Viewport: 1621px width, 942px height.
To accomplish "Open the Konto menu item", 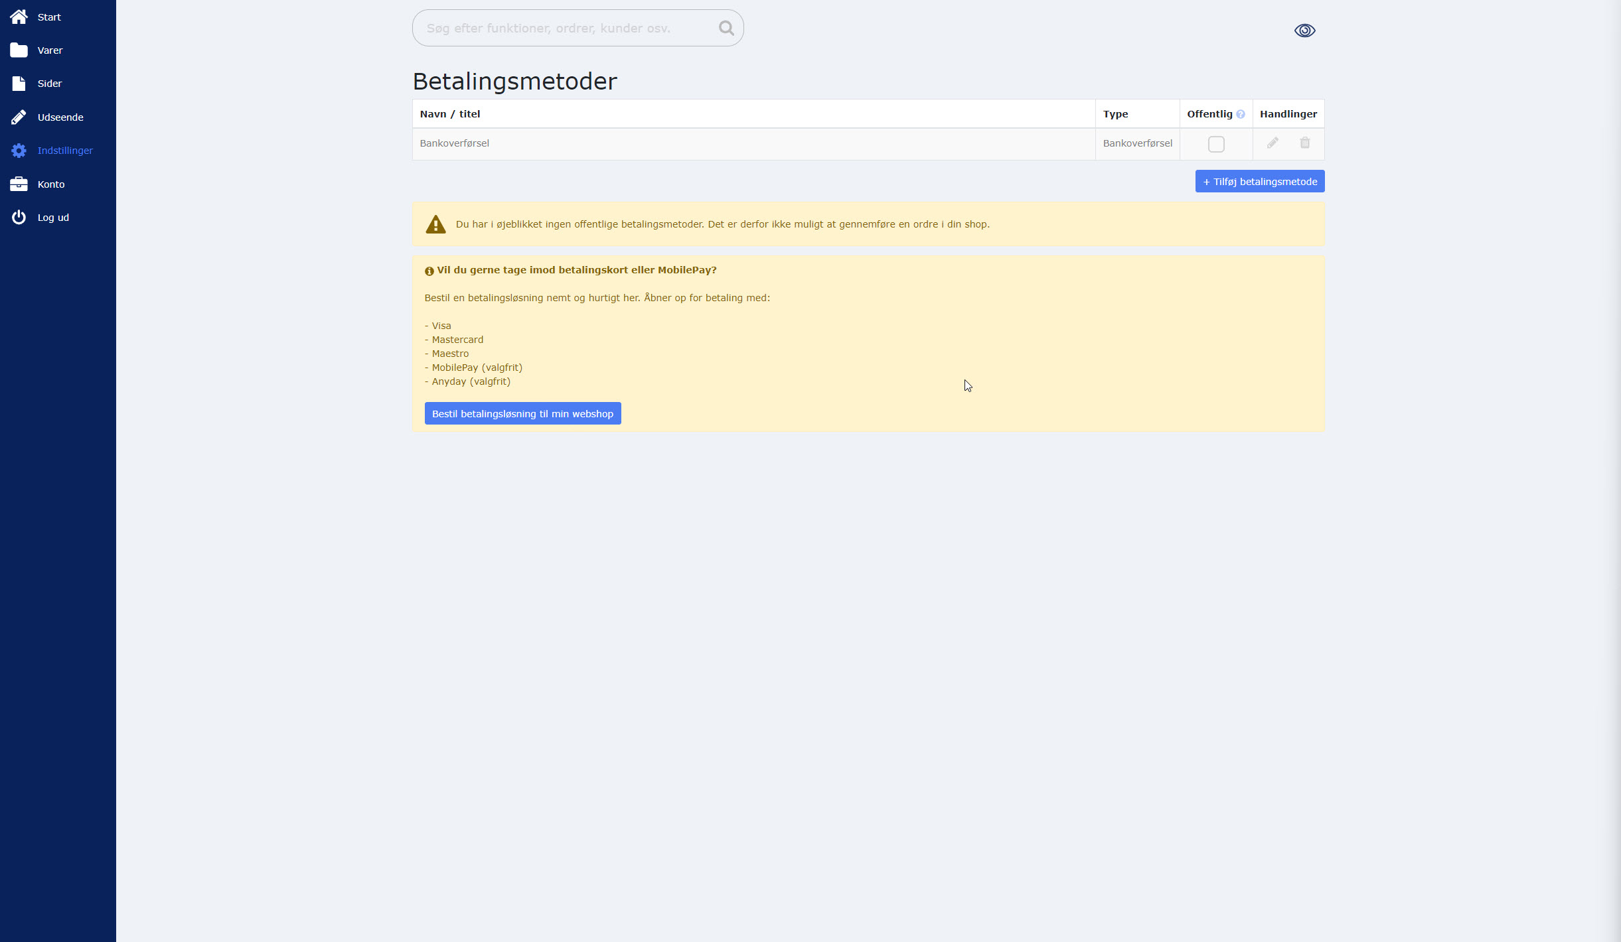I will [51, 184].
